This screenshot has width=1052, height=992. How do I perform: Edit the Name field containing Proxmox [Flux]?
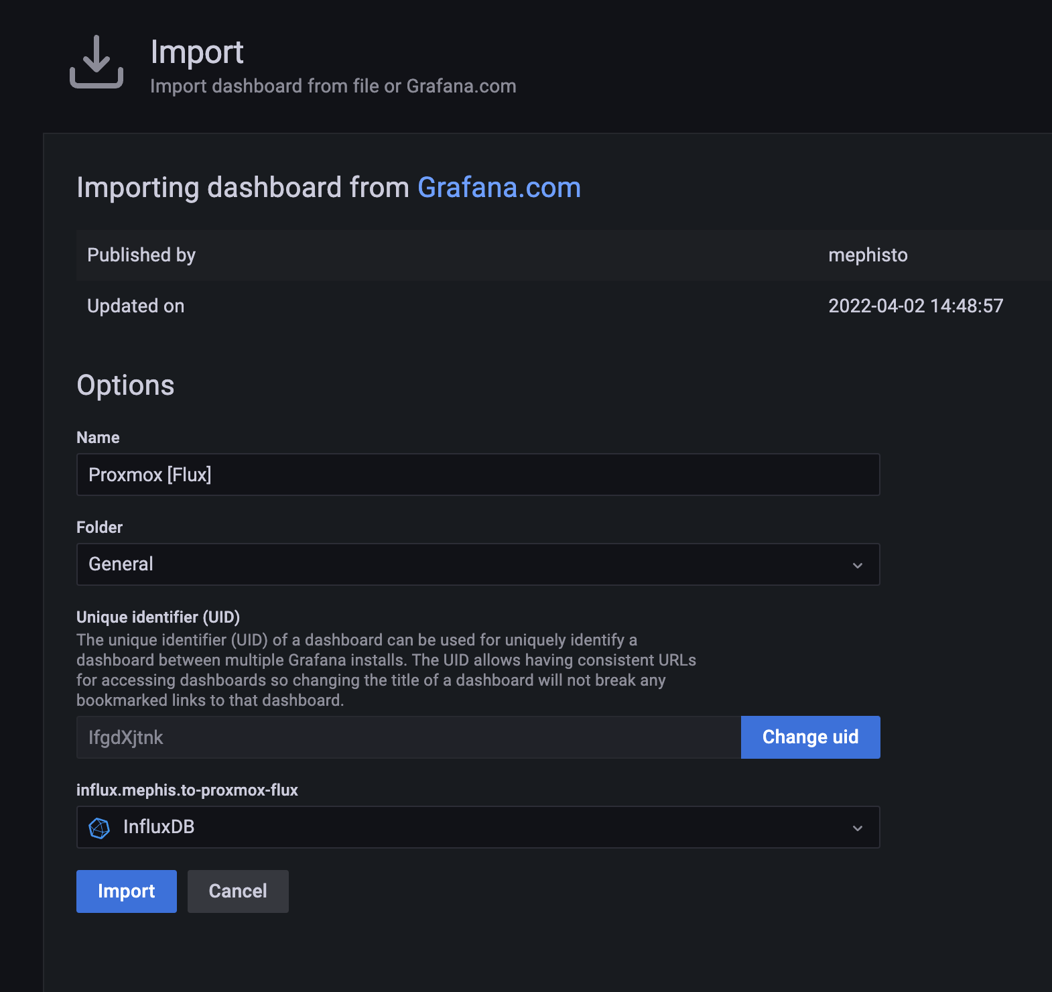click(478, 475)
